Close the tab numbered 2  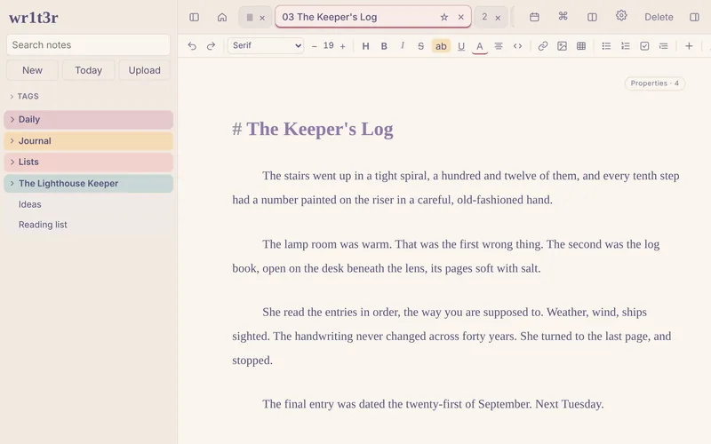click(498, 18)
